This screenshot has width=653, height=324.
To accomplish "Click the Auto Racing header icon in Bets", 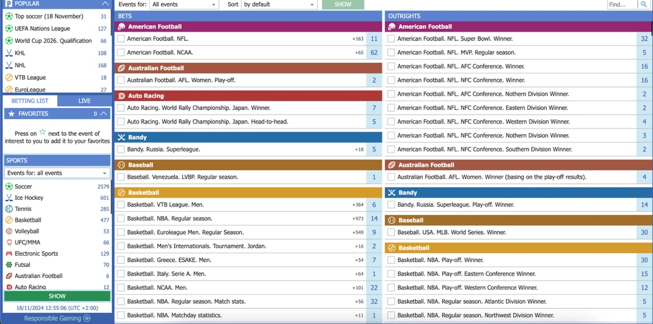I will [121, 96].
